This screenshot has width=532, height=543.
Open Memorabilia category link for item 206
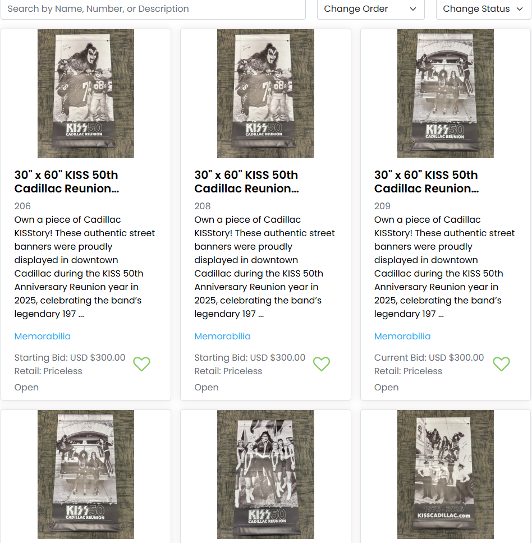[43, 336]
